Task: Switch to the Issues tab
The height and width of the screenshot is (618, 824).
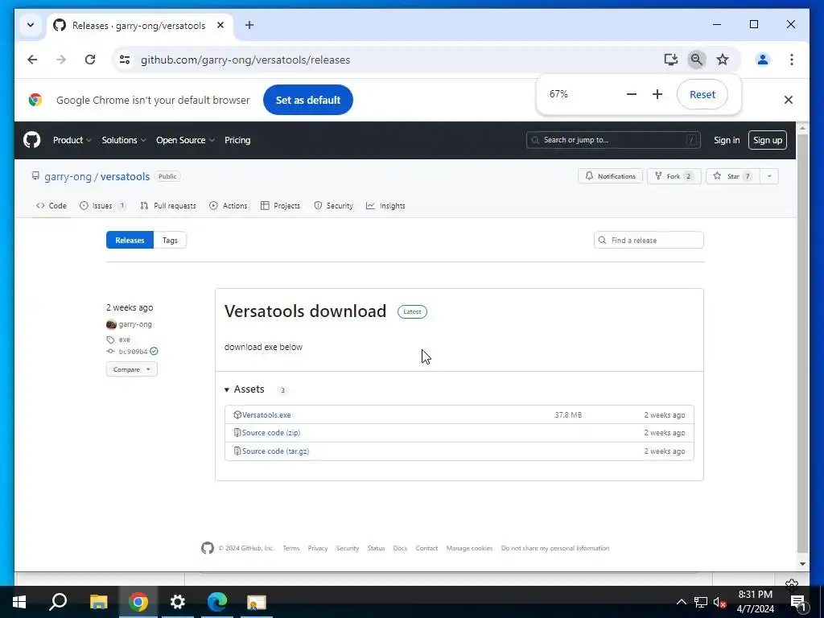Action: click(102, 205)
